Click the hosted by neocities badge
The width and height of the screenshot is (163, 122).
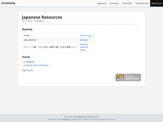[128, 77]
